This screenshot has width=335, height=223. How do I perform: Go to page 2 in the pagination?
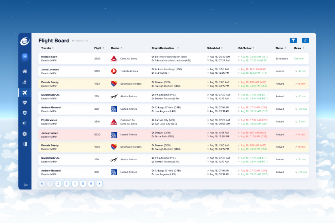[58, 183]
